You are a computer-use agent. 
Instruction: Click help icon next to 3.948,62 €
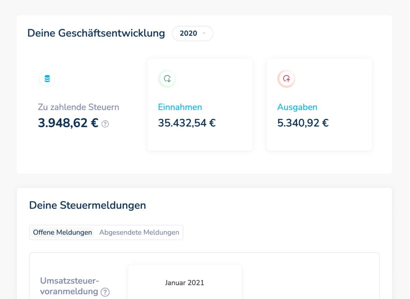pos(105,124)
